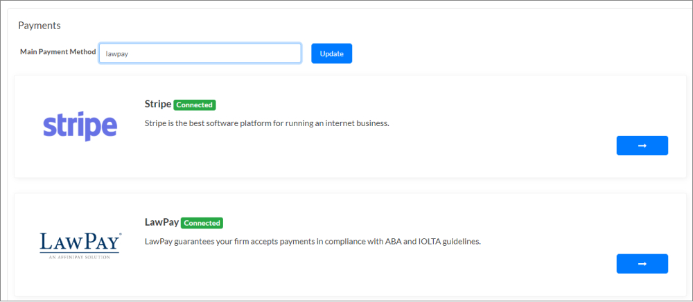Select the LawPay heading text
Image resolution: width=693 pixels, height=302 pixels.
coord(161,222)
